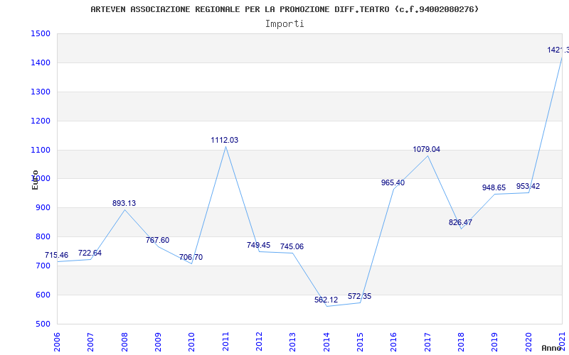Click the Anno x-axis title
The image size is (569, 355).
click(x=551, y=348)
